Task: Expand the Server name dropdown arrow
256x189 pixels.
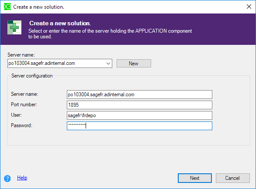Action: click(108, 63)
